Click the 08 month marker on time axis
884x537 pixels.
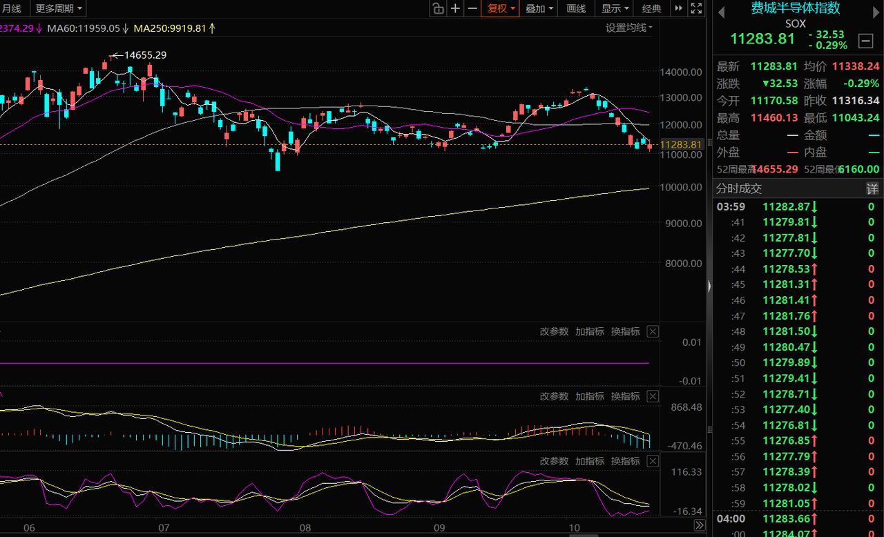pos(305,528)
